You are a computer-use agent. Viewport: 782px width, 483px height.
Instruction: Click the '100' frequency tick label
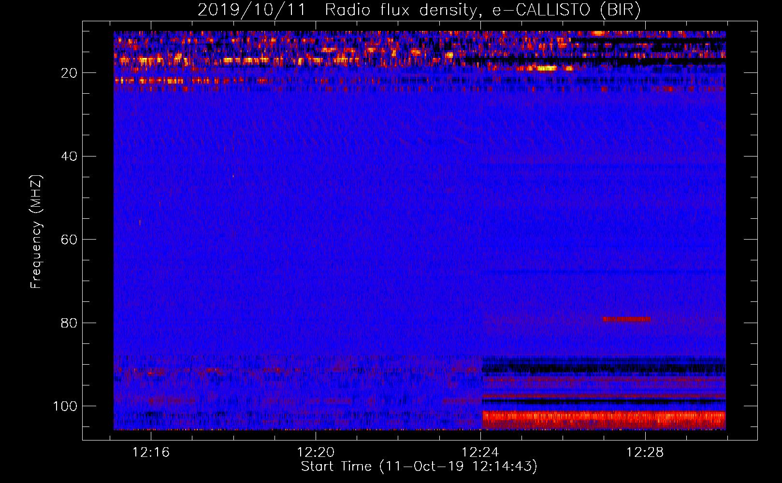pyautogui.click(x=65, y=406)
